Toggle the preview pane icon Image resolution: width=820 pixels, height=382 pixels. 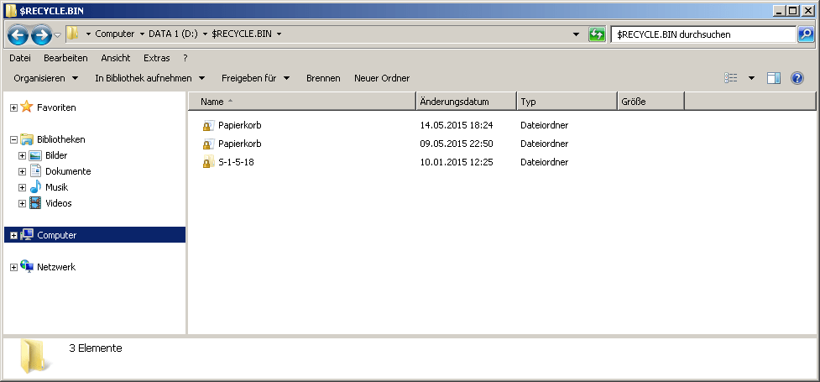(774, 78)
